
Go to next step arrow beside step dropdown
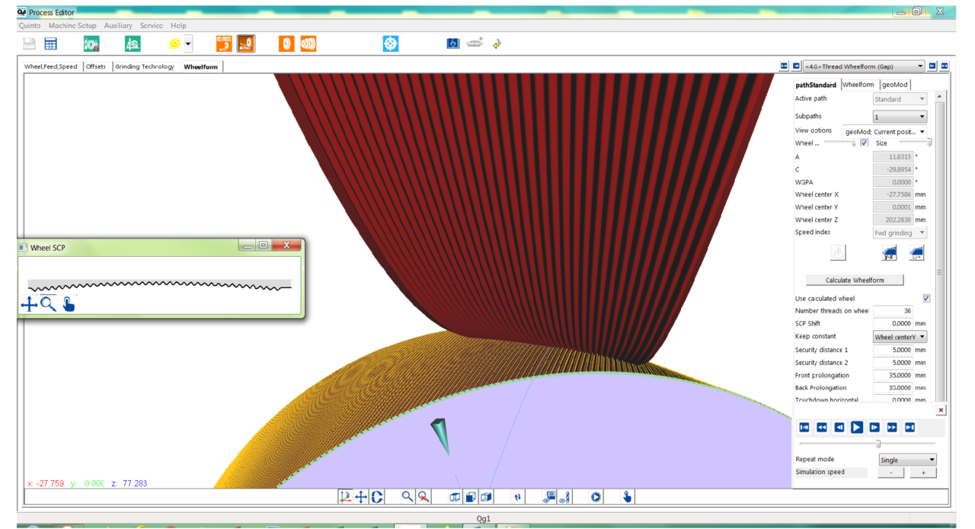point(932,66)
